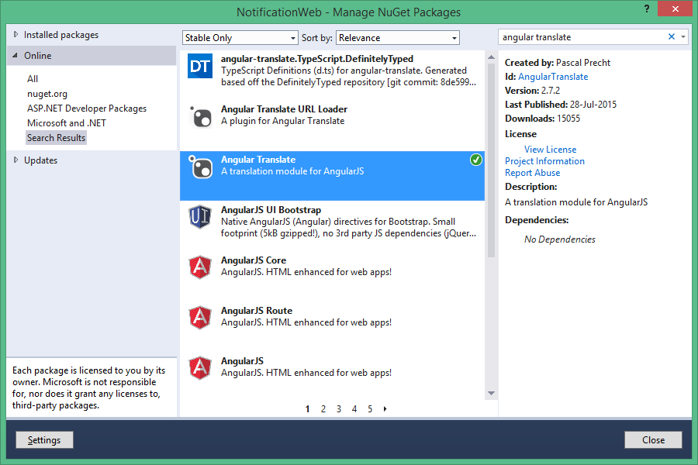This screenshot has width=698, height=465.
Task: Open the View License link
Action: coord(550,150)
